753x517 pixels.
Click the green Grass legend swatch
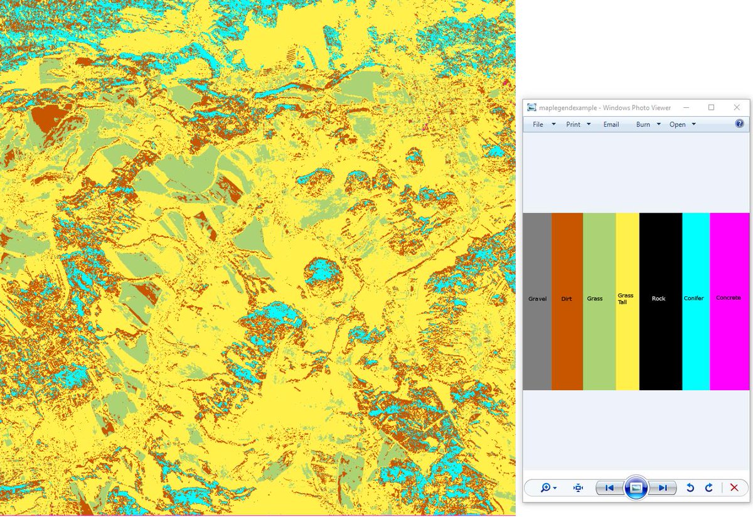tap(599, 301)
